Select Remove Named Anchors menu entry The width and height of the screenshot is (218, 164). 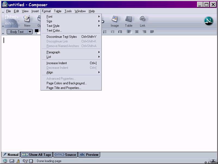[x=71, y=46]
